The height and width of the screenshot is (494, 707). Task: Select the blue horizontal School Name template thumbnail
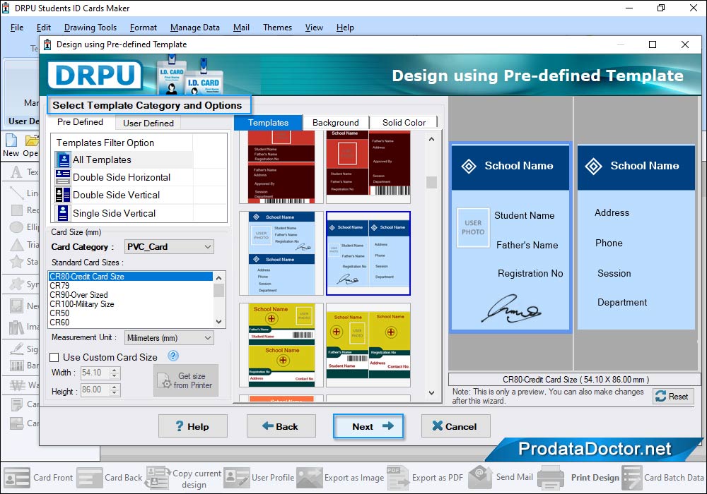click(x=281, y=253)
